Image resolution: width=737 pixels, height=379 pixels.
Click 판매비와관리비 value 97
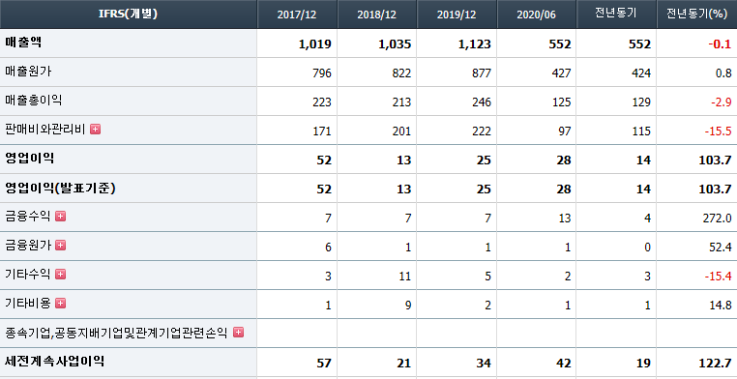(x=565, y=131)
